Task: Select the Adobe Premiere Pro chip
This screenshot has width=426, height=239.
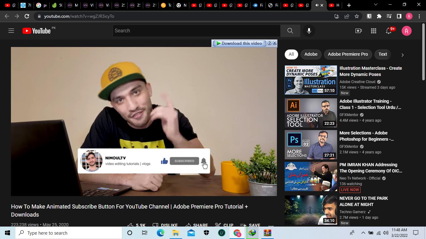Action: point(348,54)
